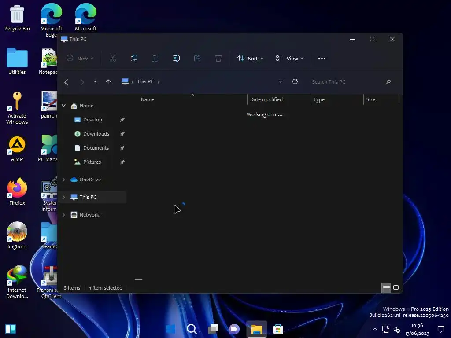Select Desktop in the navigation pane
This screenshot has height=338, width=451.
click(x=92, y=120)
